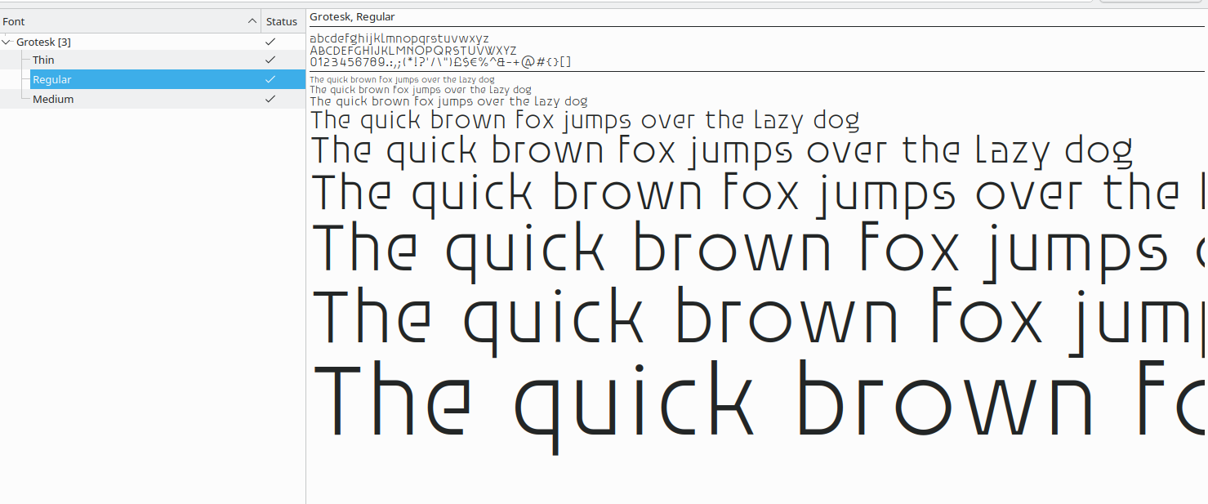Image resolution: width=1208 pixels, height=504 pixels.
Task: Click the enabled checkmark for Grotesk family
Action: click(x=270, y=42)
